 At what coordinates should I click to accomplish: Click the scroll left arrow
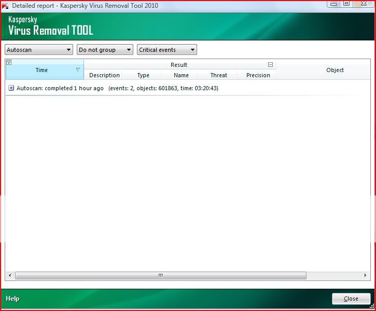click(10, 275)
